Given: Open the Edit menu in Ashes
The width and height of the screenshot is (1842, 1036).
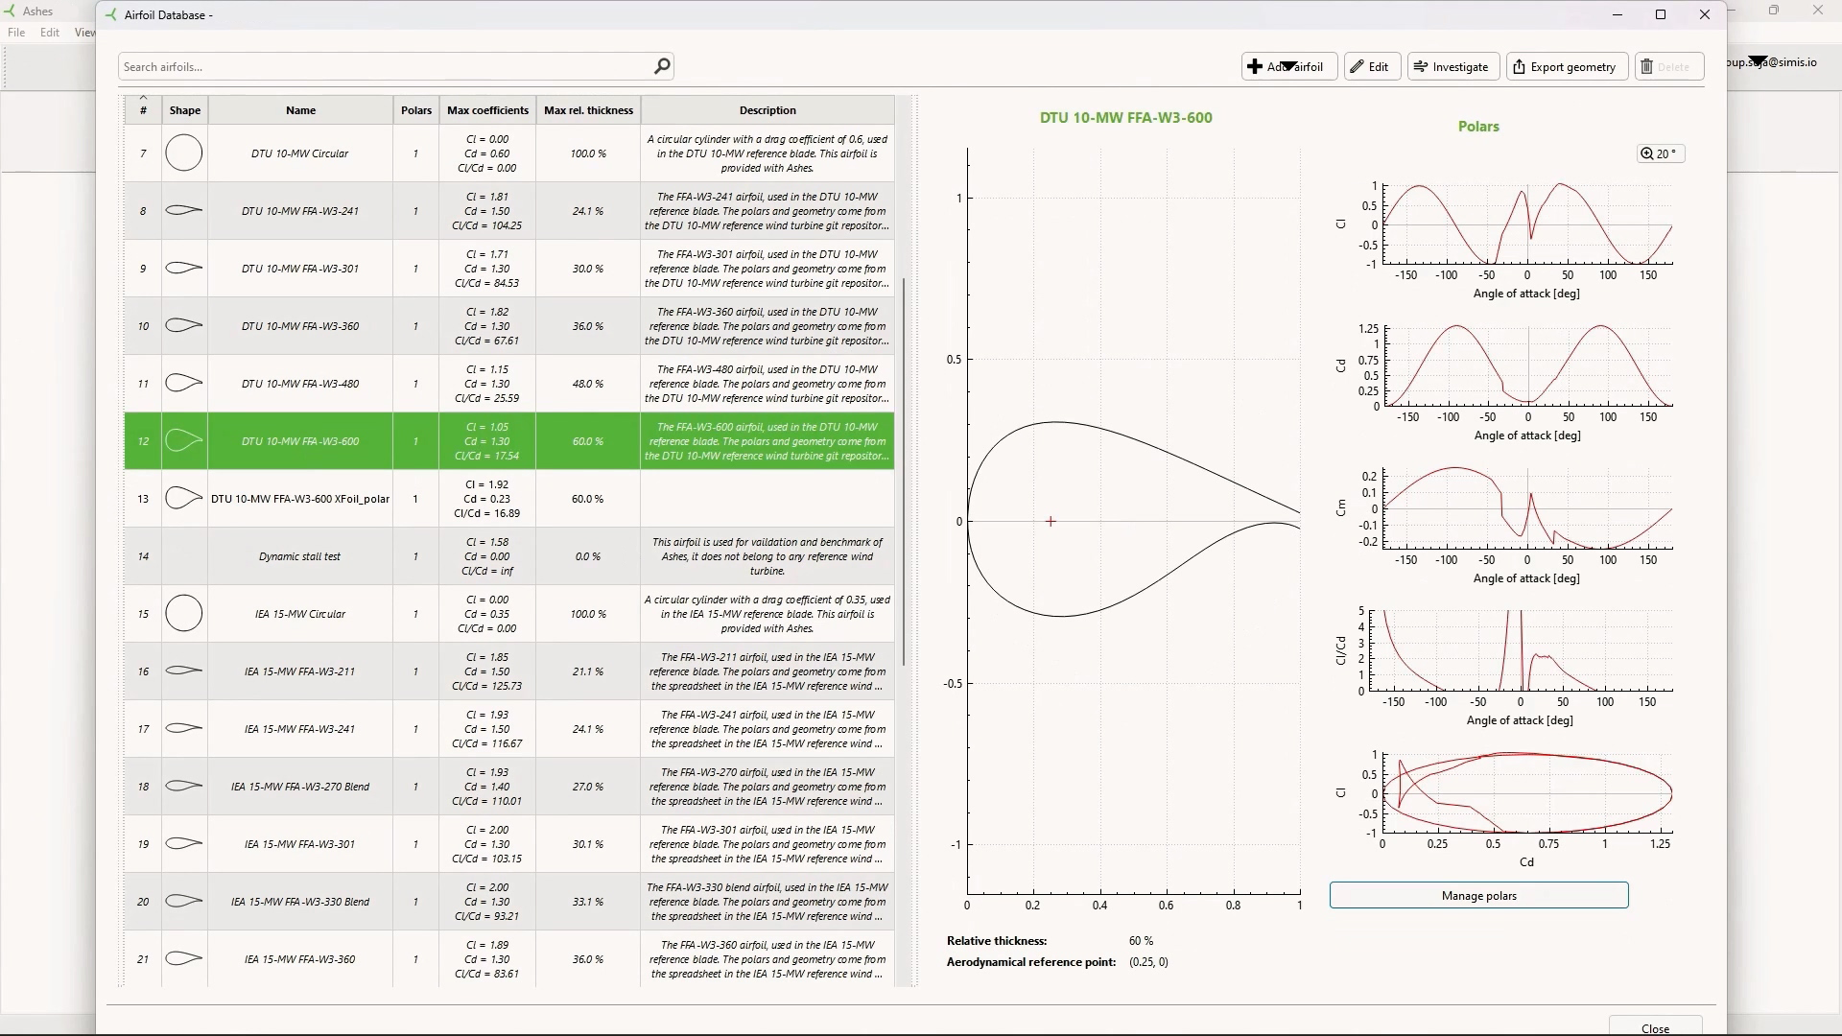Looking at the screenshot, I should (x=50, y=33).
